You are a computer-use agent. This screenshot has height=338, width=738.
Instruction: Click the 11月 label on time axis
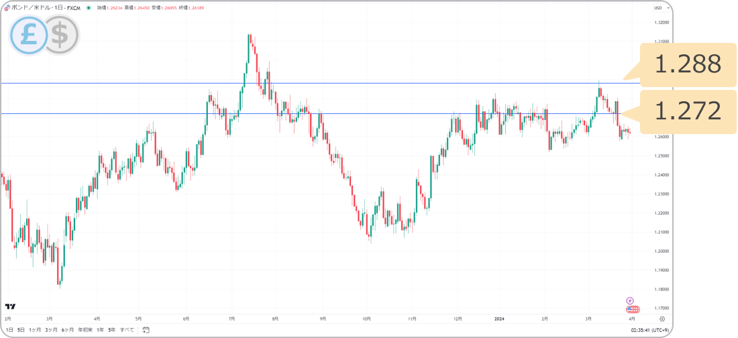tap(412, 319)
